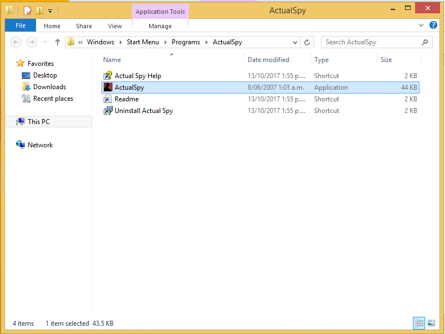Image resolution: width=445 pixels, height=334 pixels.
Task: Click the 44 KB size cell
Action: coord(409,88)
